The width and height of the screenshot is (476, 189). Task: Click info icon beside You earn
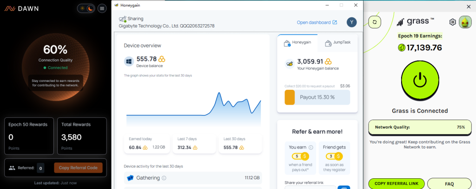click(311, 148)
